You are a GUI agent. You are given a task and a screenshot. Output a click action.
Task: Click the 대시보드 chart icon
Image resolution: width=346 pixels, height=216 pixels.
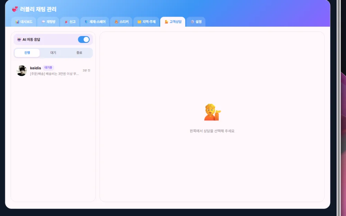pos(17,21)
